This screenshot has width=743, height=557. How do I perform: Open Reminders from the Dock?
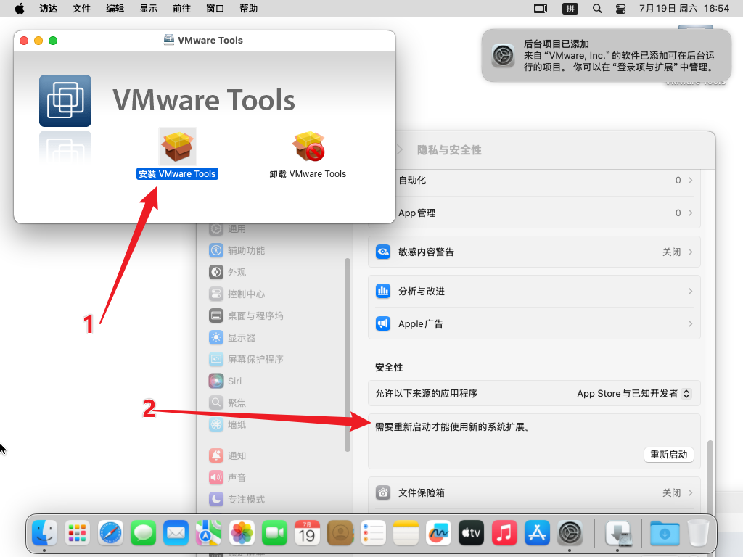tap(373, 533)
